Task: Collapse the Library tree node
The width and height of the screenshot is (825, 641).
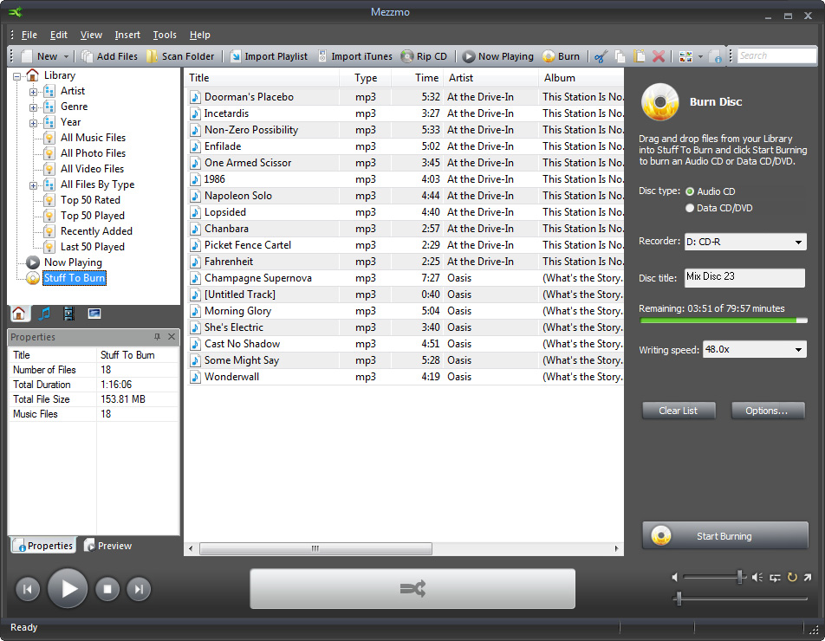Action: [17, 76]
